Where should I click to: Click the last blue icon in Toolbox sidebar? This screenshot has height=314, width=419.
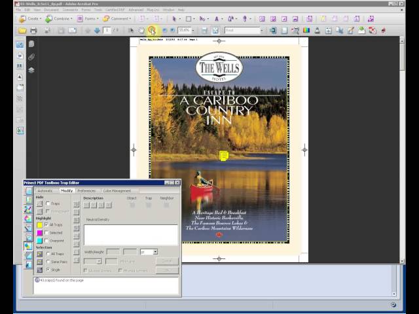(x=28, y=264)
